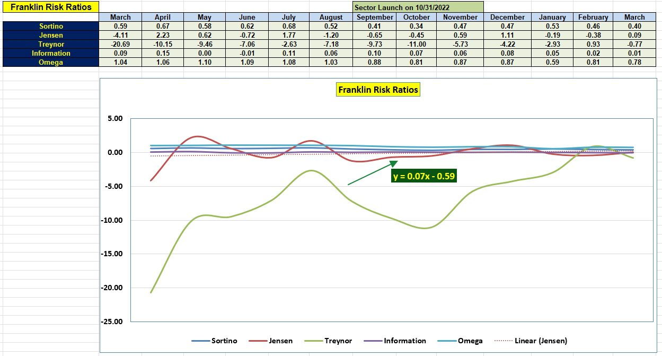The image size is (662, 356).
Task: Select the Treynor row header
Action: 51,44
